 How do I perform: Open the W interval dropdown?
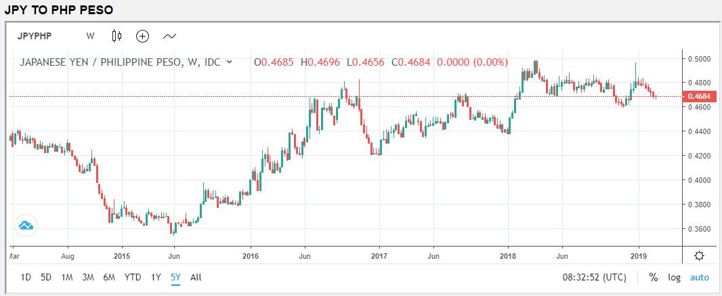[90, 36]
